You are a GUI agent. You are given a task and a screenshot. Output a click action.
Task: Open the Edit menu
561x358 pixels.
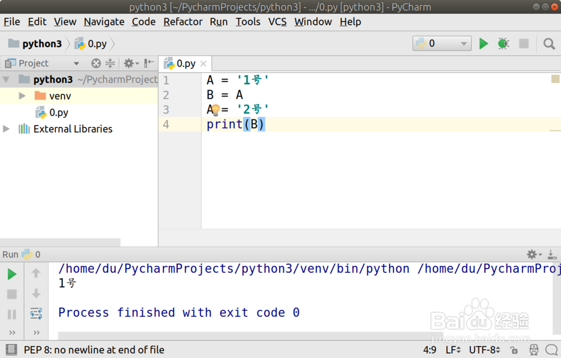pyautogui.click(x=37, y=22)
